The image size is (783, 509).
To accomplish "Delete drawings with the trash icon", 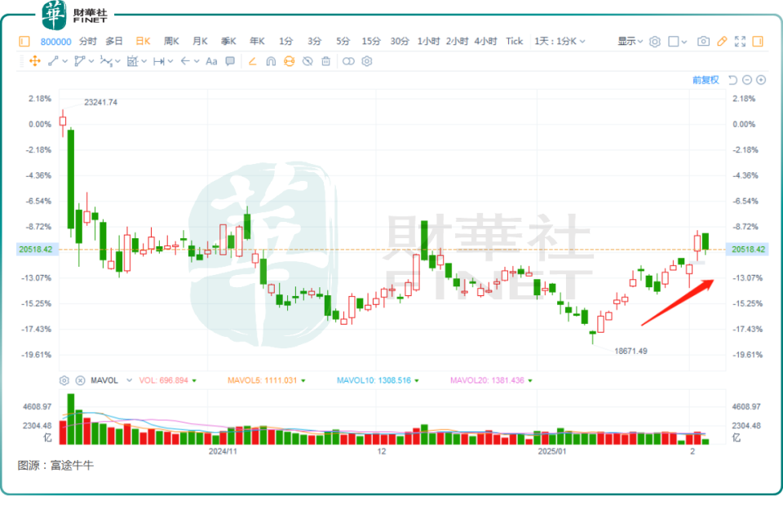I will point(326,61).
